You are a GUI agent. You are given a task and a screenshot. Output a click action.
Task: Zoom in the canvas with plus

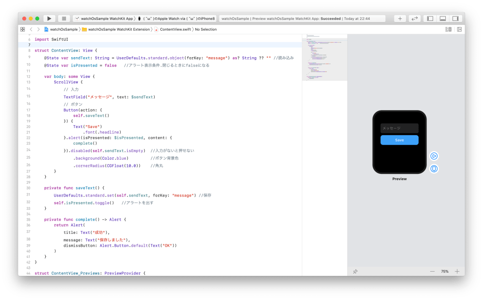457,271
